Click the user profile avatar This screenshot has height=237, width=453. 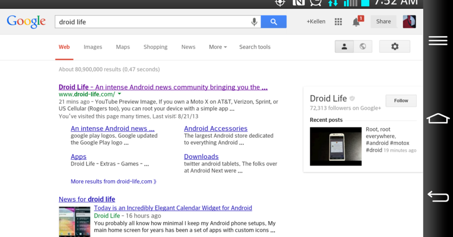409,22
